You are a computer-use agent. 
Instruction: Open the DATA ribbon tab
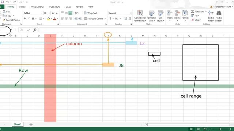click(68, 7)
